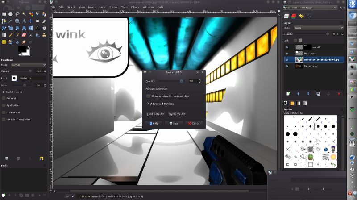Enable Show preview in image window
This screenshot has height=200, width=357.
point(148,96)
